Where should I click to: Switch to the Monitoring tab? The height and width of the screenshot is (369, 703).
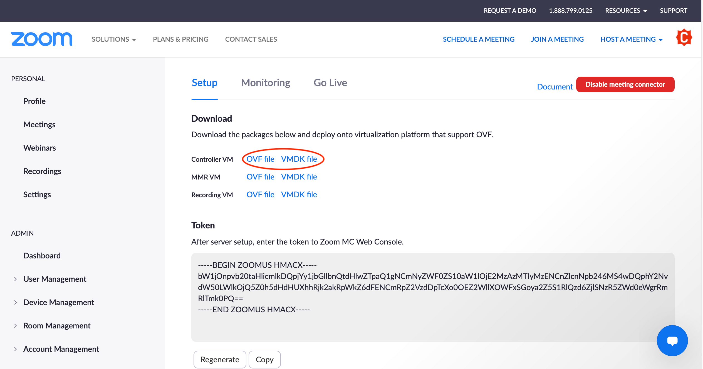(x=265, y=83)
